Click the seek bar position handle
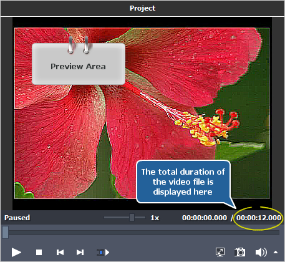This screenshot has height=262, width=285. pyautogui.click(x=6, y=232)
